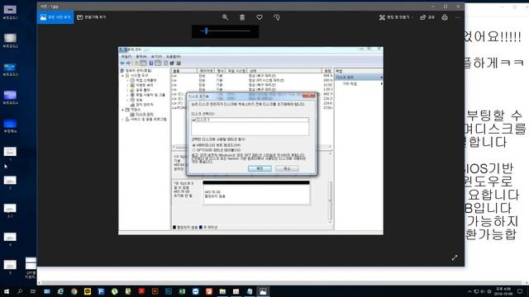Maximize the Photos app window

pyautogui.click(x=446, y=6)
